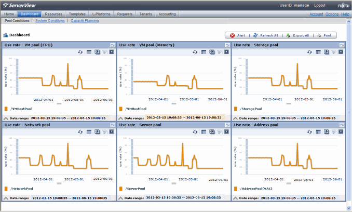Maximize the VM pool (CPU) panel
The width and height of the screenshot is (352, 212).
click(x=112, y=45)
